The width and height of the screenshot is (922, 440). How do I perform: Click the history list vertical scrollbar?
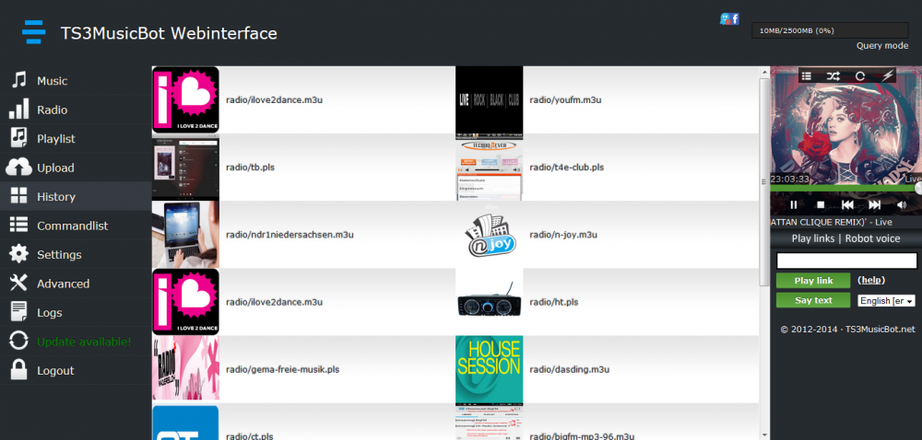764,182
